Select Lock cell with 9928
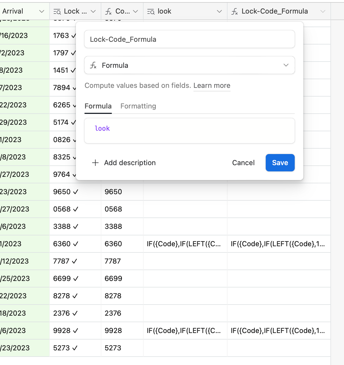Screen dimensions: 344x365 coord(75,331)
